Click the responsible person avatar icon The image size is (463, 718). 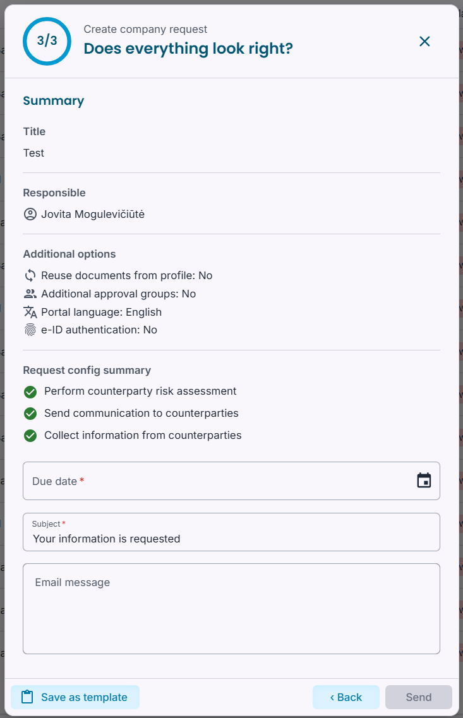[x=30, y=214]
